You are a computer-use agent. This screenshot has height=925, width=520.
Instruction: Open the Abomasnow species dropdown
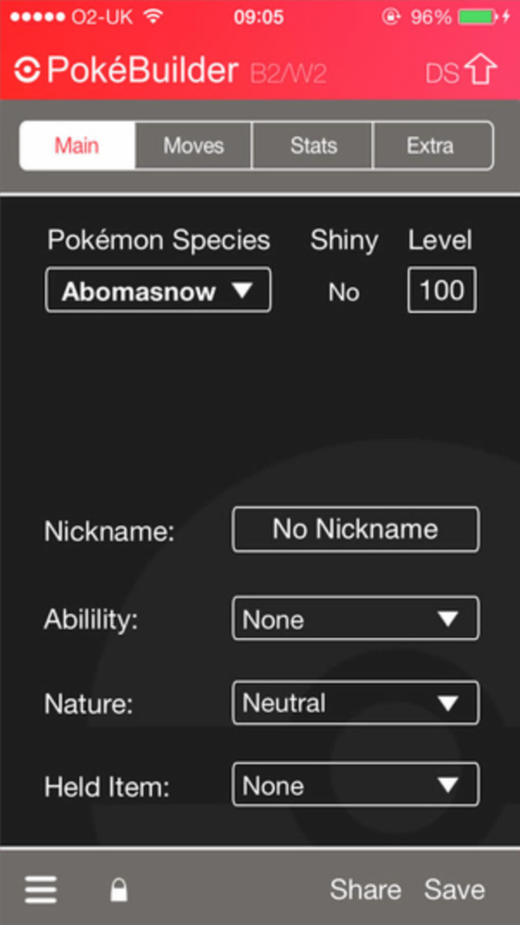[158, 290]
